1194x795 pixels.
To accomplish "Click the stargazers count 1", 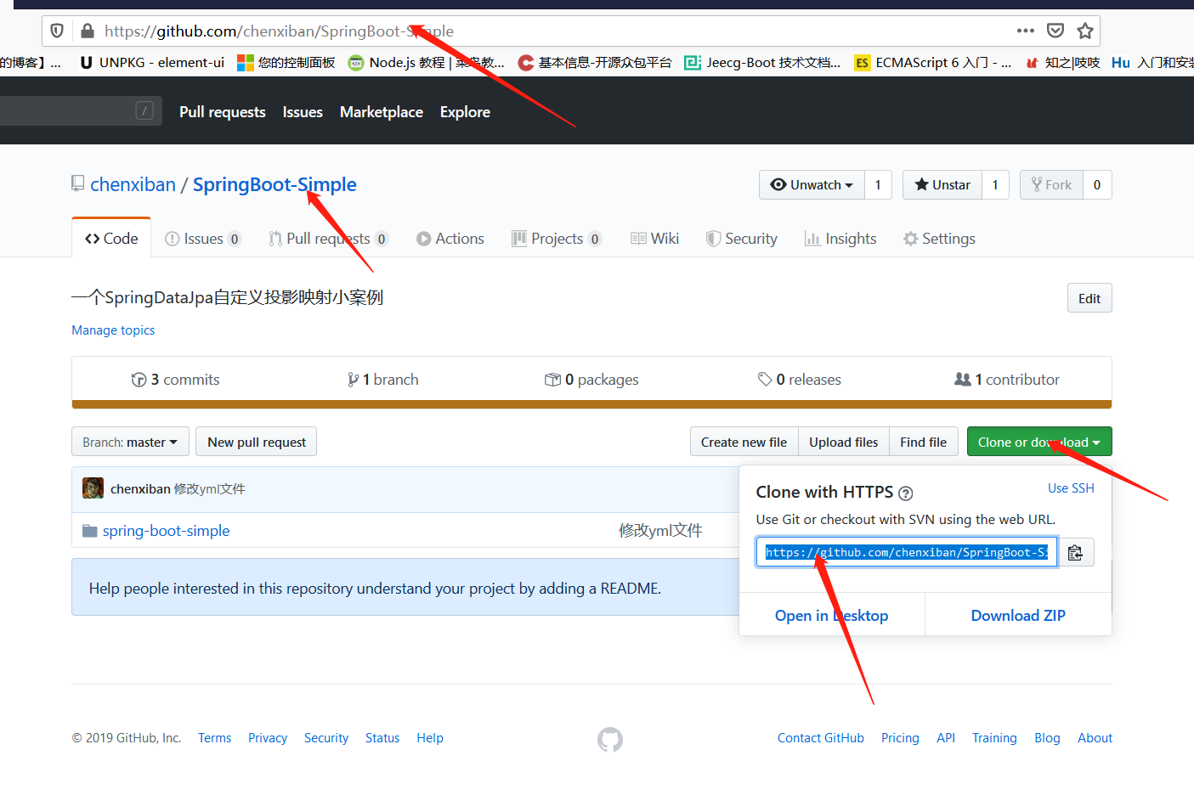I will point(995,185).
